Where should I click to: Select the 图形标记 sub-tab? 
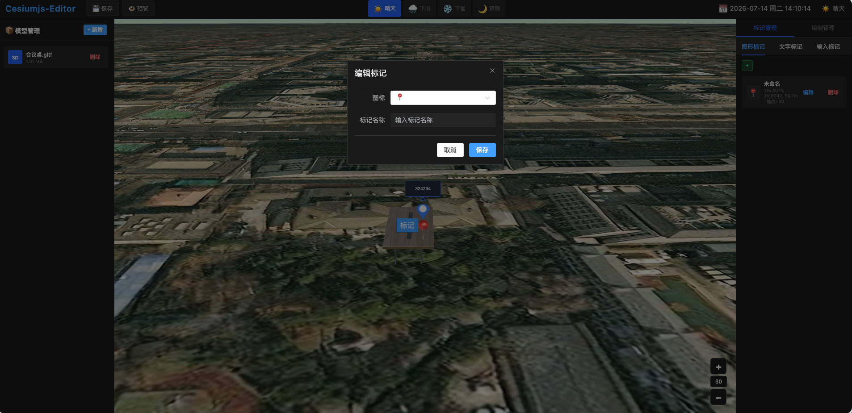[753, 46]
